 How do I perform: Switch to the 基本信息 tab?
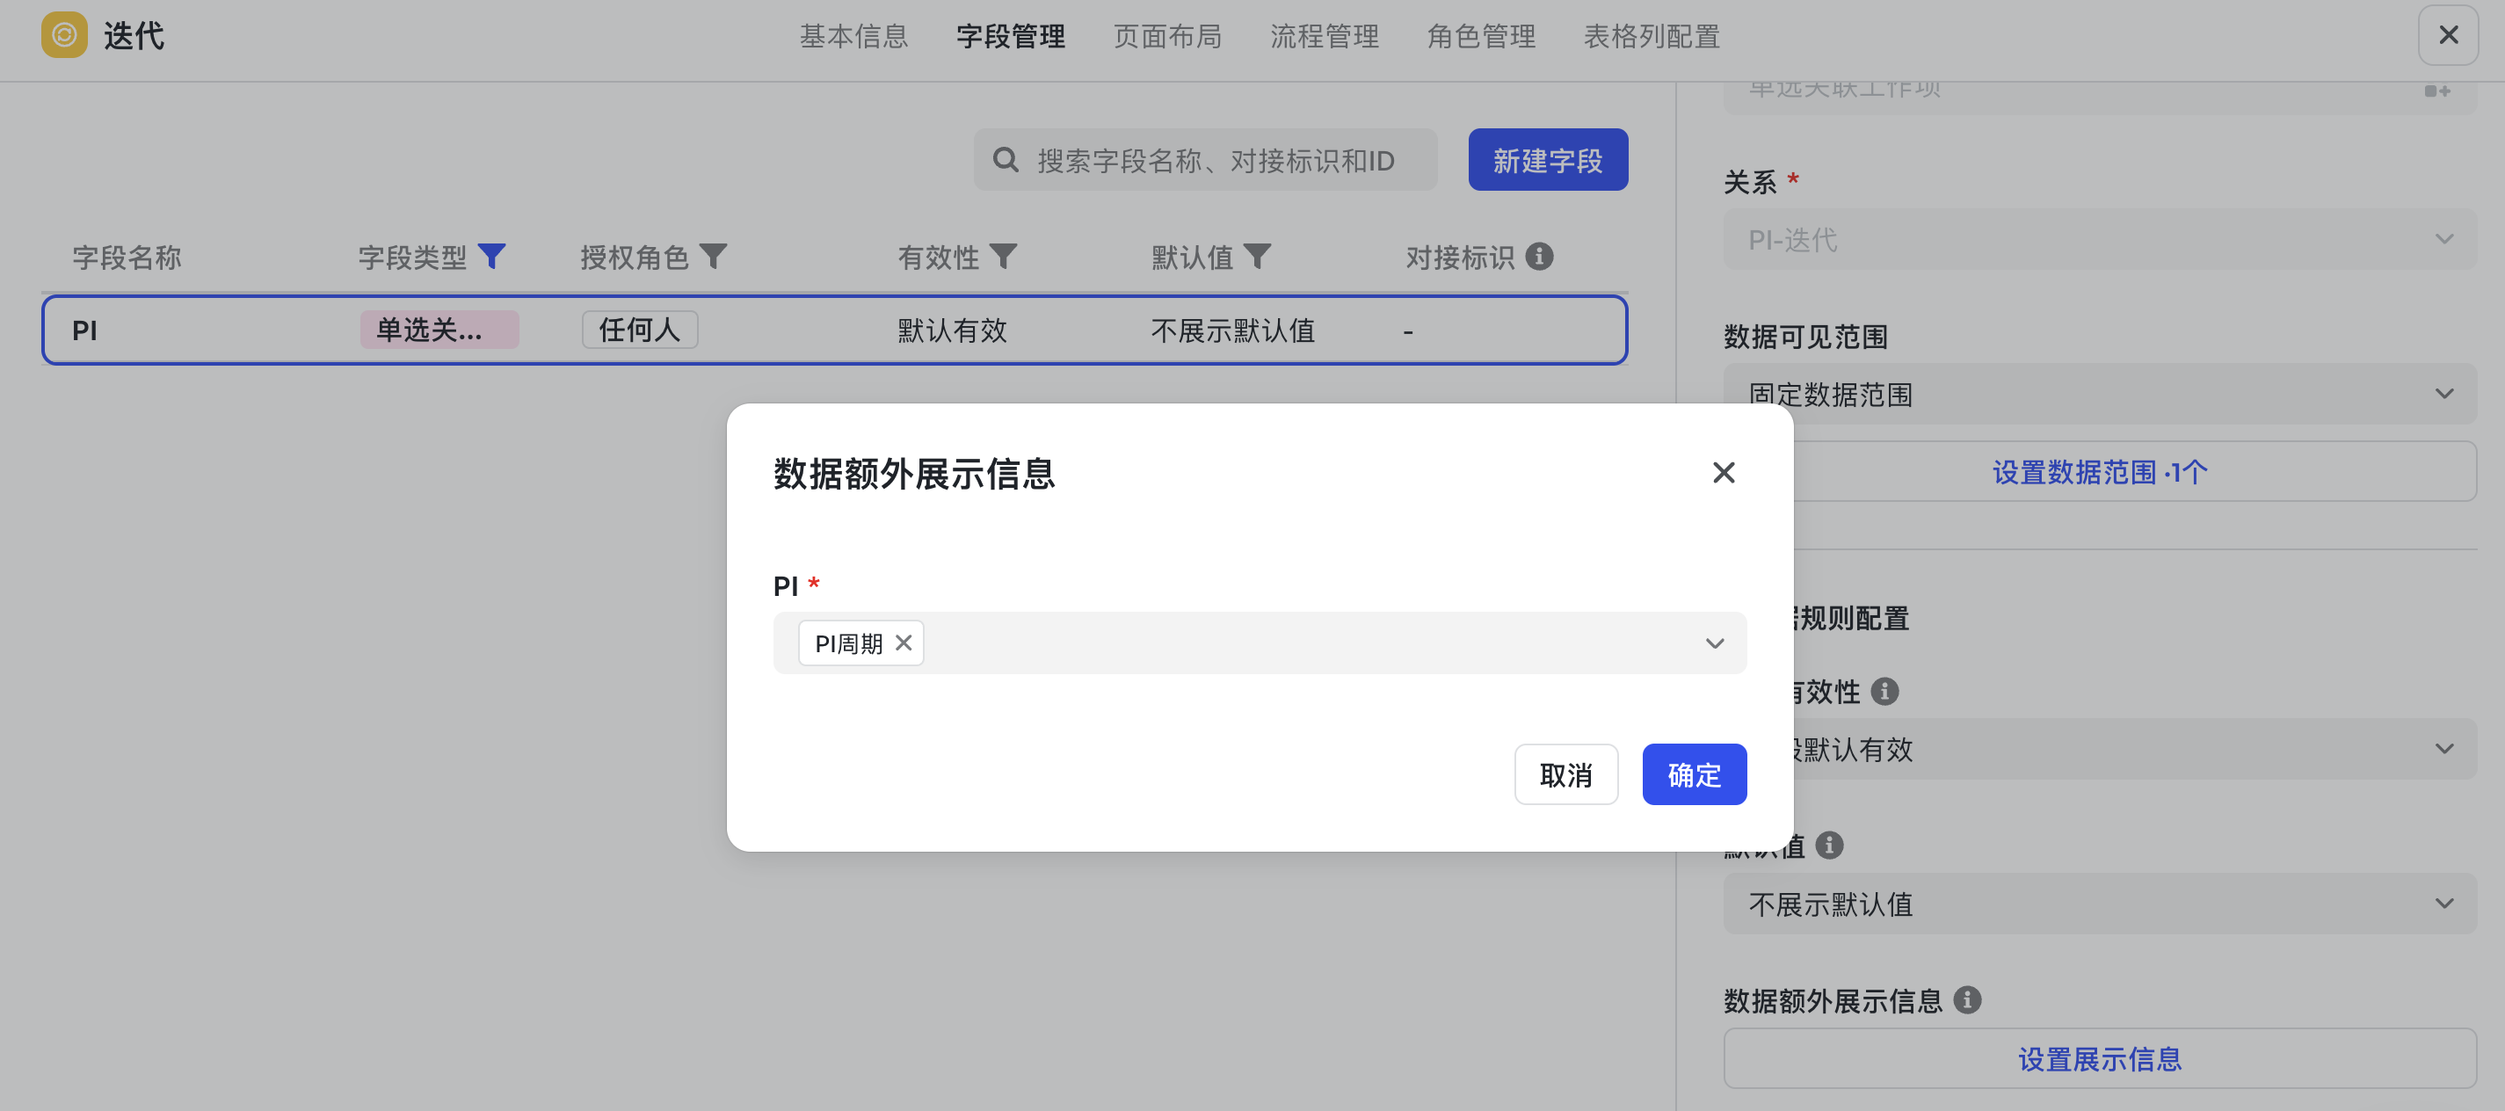tap(853, 36)
